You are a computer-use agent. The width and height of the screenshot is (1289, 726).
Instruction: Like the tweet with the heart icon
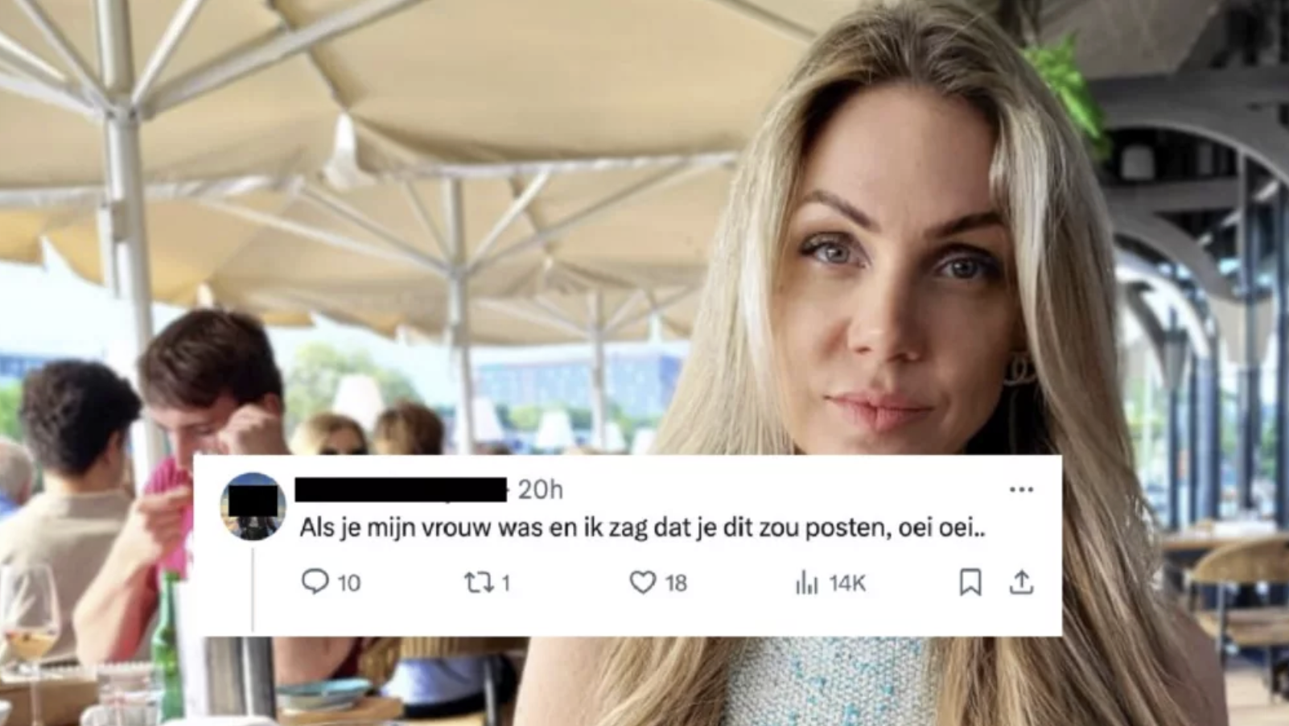coord(642,582)
